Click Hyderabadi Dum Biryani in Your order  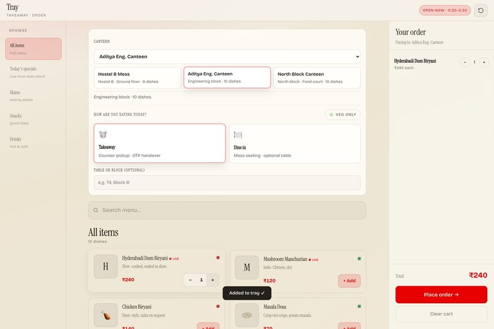pos(415,61)
